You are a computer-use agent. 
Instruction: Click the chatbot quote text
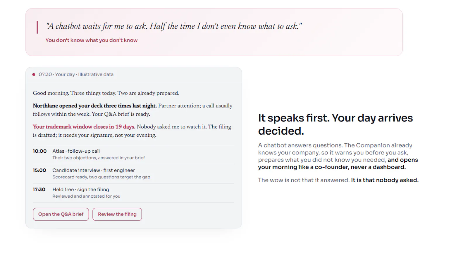click(174, 26)
